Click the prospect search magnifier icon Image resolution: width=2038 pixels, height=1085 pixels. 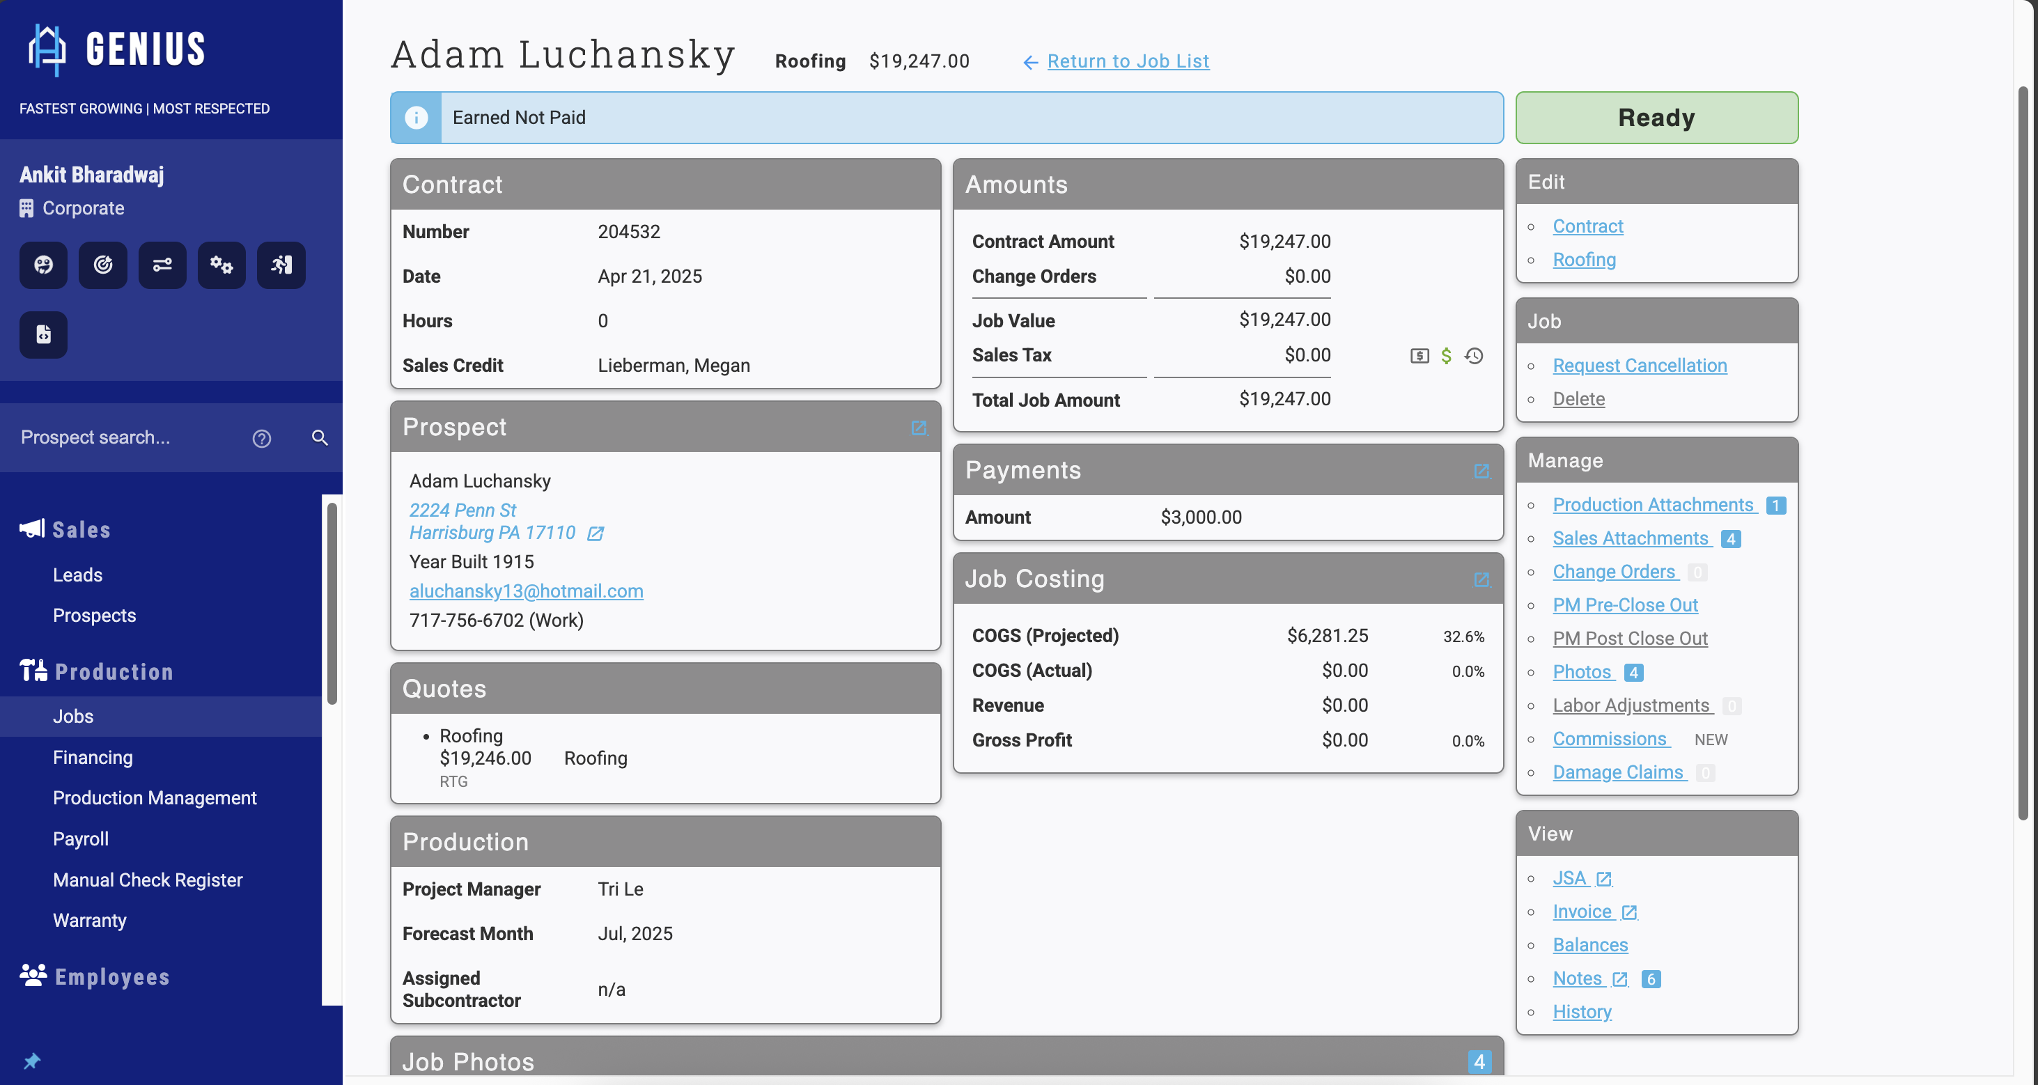[320, 437]
